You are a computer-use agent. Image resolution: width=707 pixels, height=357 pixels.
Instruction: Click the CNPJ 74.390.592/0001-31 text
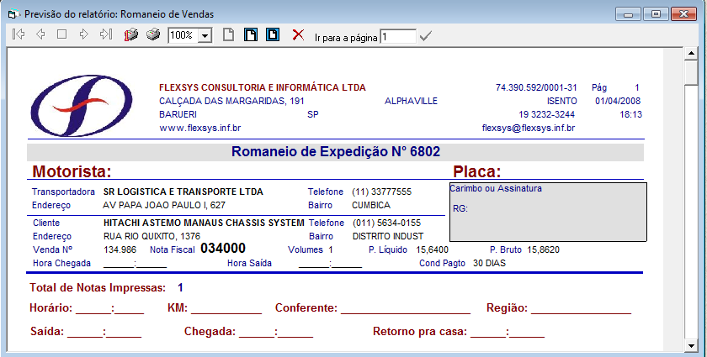pyautogui.click(x=536, y=88)
